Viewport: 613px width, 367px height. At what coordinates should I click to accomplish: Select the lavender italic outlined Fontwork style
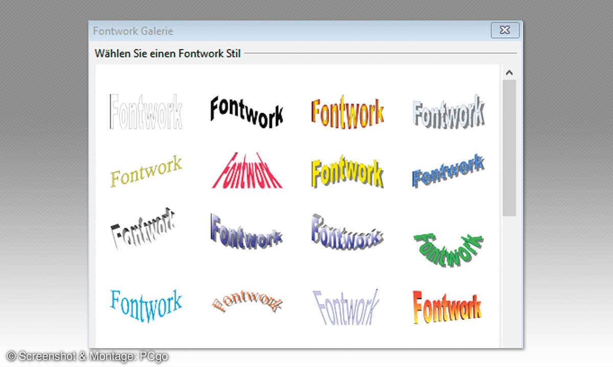pyautogui.click(x=346, y=307)
